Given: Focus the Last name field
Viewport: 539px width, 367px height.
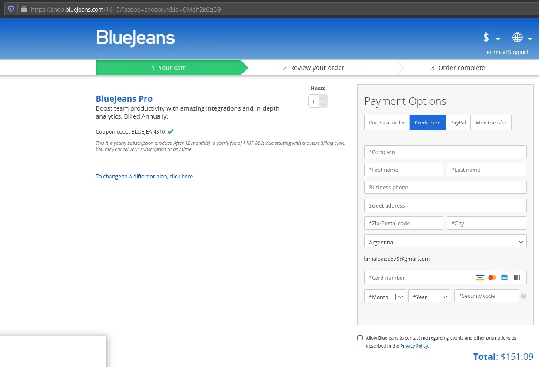Looking at the screenshot, I should [486, 170].
